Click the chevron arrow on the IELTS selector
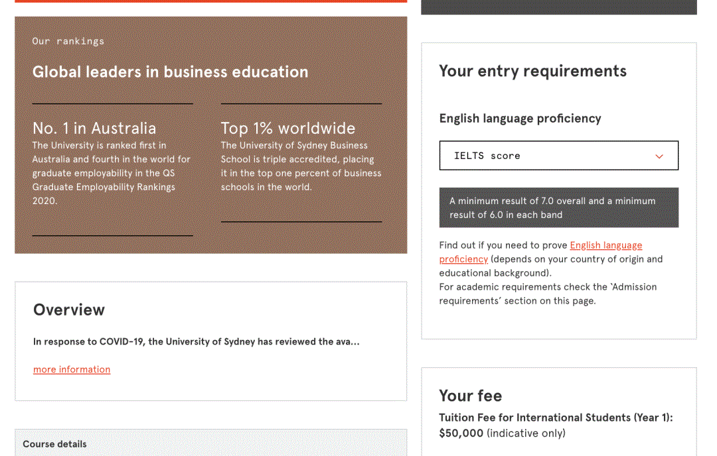717x456 pixels. click(x=659, y=156)
